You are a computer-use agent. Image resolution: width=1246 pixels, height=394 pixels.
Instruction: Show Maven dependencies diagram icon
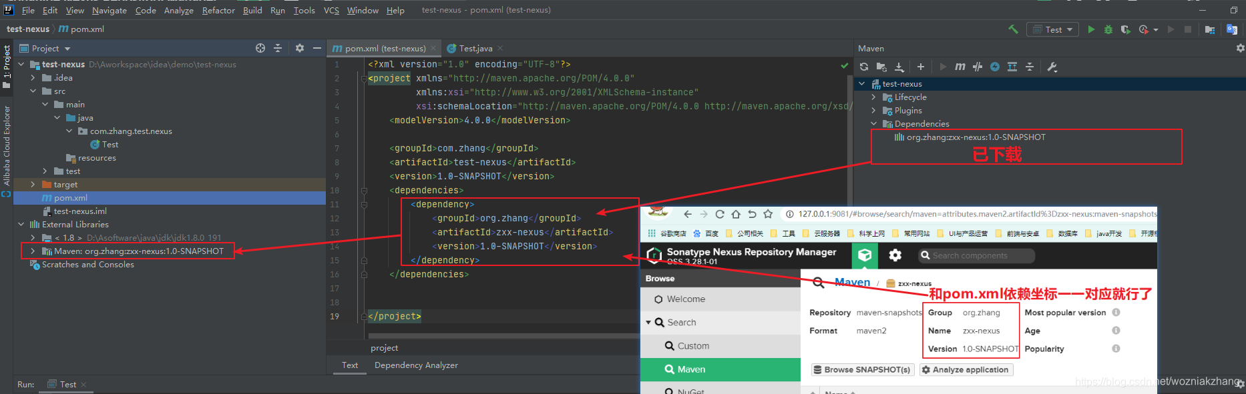[1012, 67]
